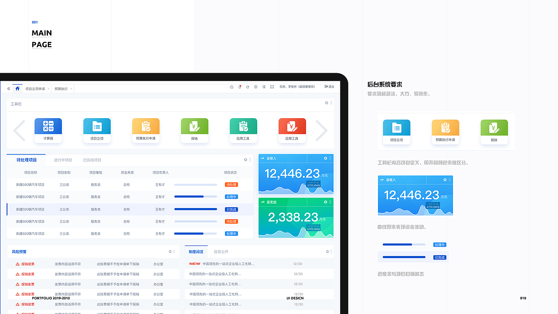
Task: Sort by the 资金来源 column header
Action: [x=127, y=173]
